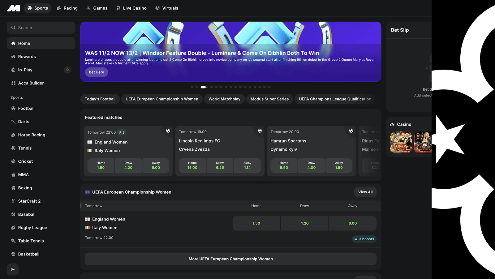Toggle Away odds 1.50 for Hamrun Spartans match
495x279 pixels.
339,165
